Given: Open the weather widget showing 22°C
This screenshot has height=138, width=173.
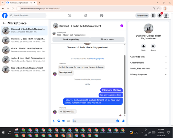Looking at the screenshot, I should (x=134, y=132).
